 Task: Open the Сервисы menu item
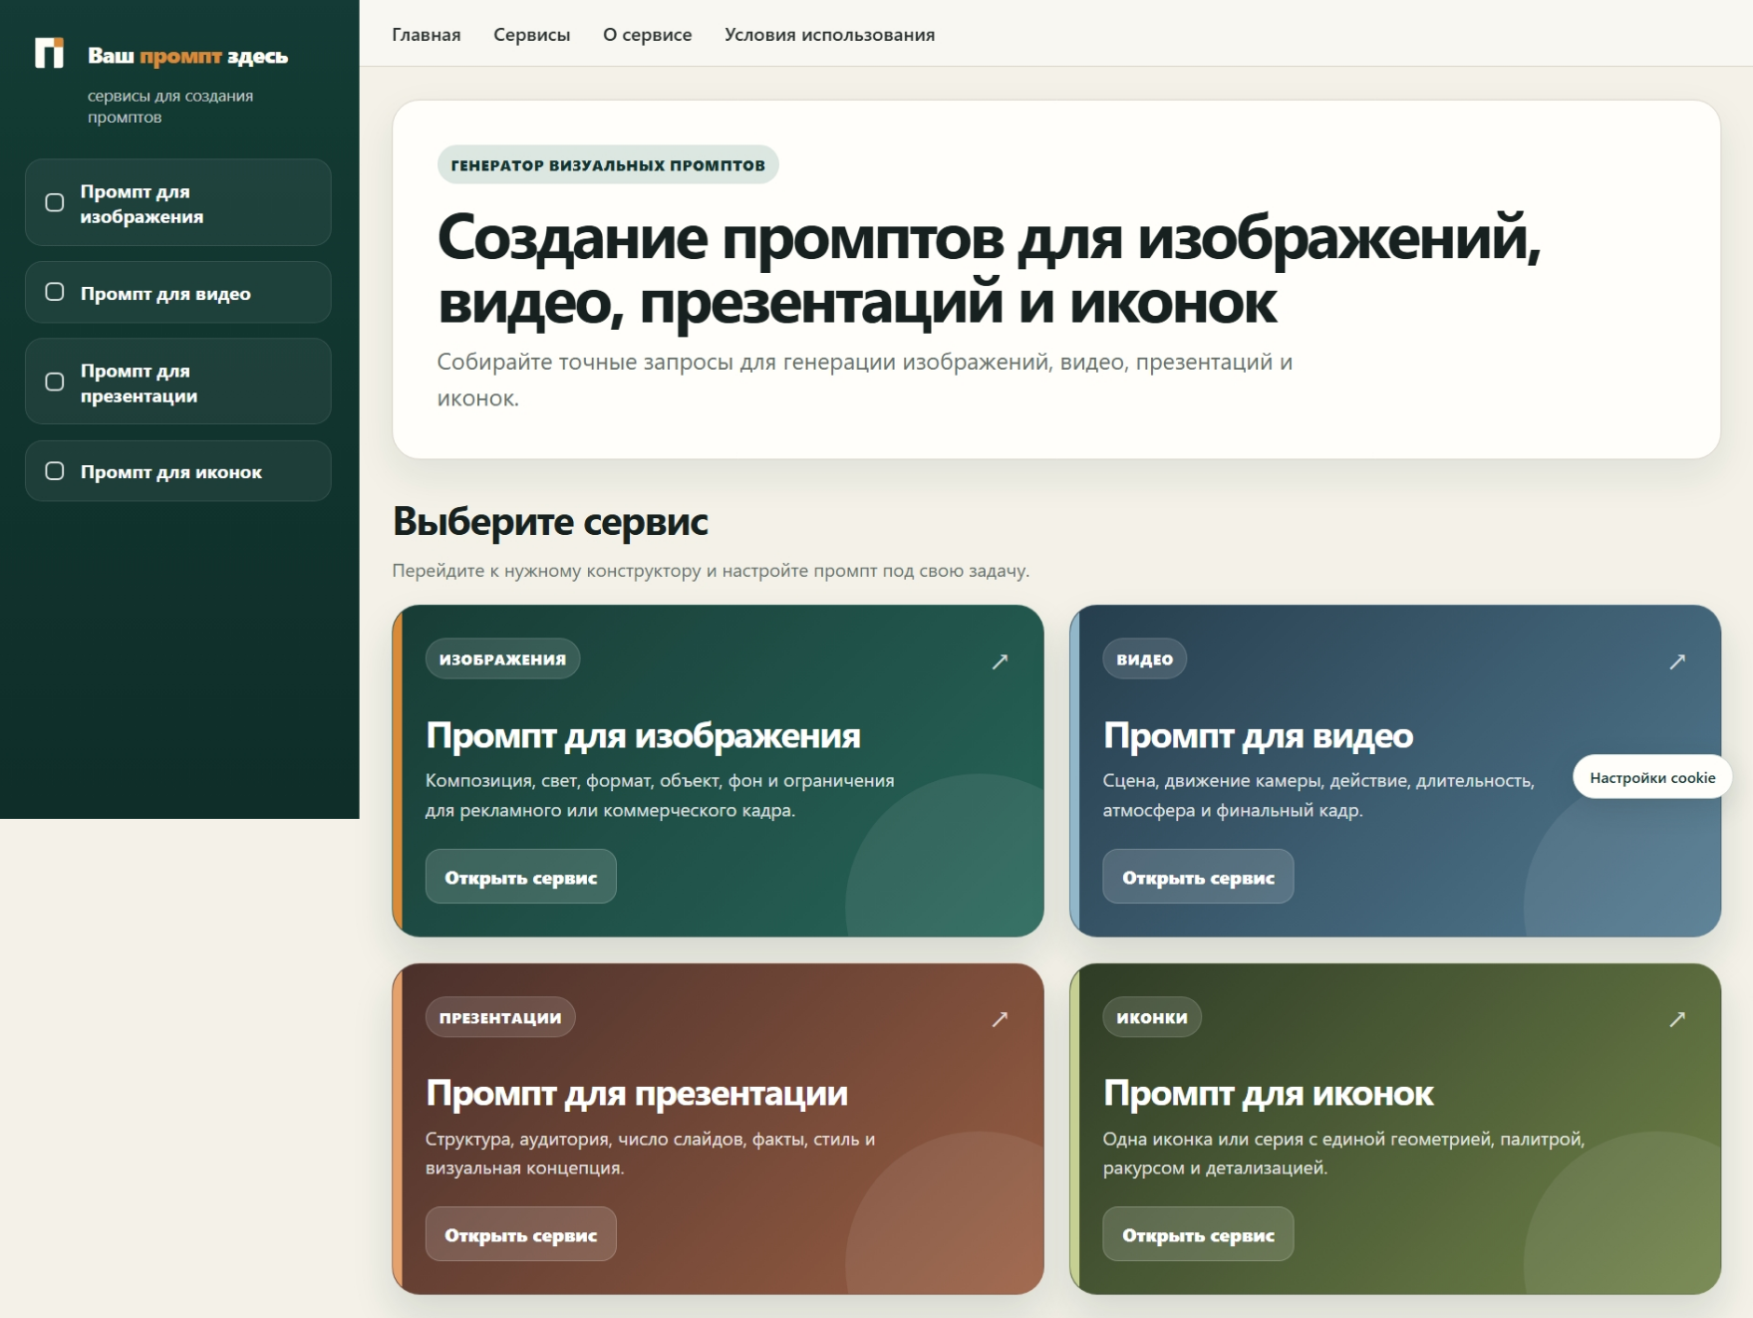[532, 35]
